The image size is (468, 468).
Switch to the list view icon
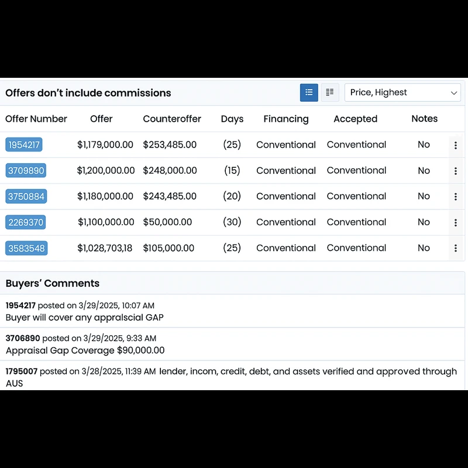[x=309, y=92]
